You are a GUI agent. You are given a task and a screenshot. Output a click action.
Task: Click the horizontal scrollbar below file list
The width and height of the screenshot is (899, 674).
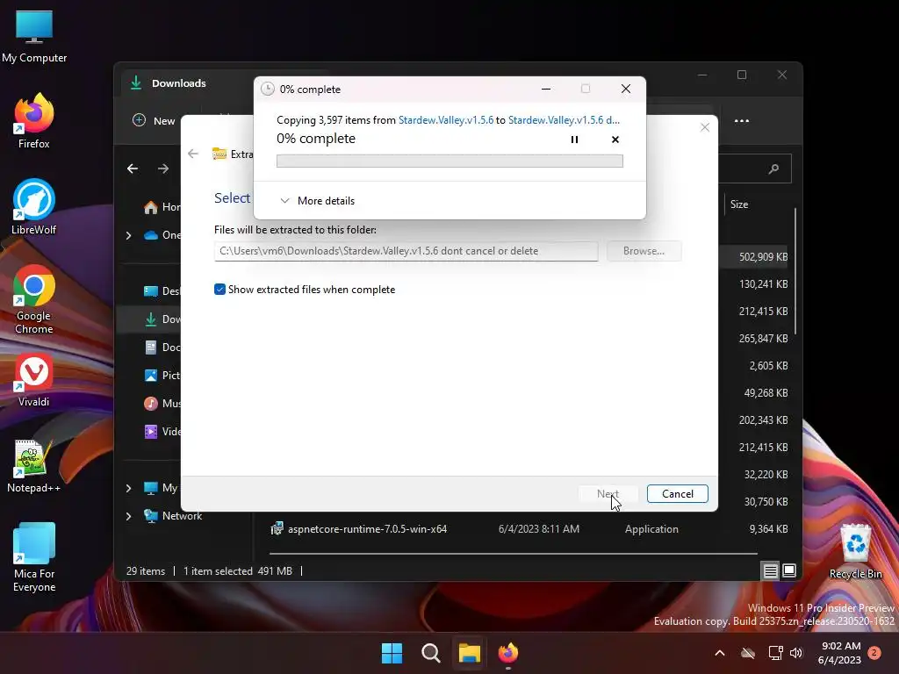pos(513,554)
